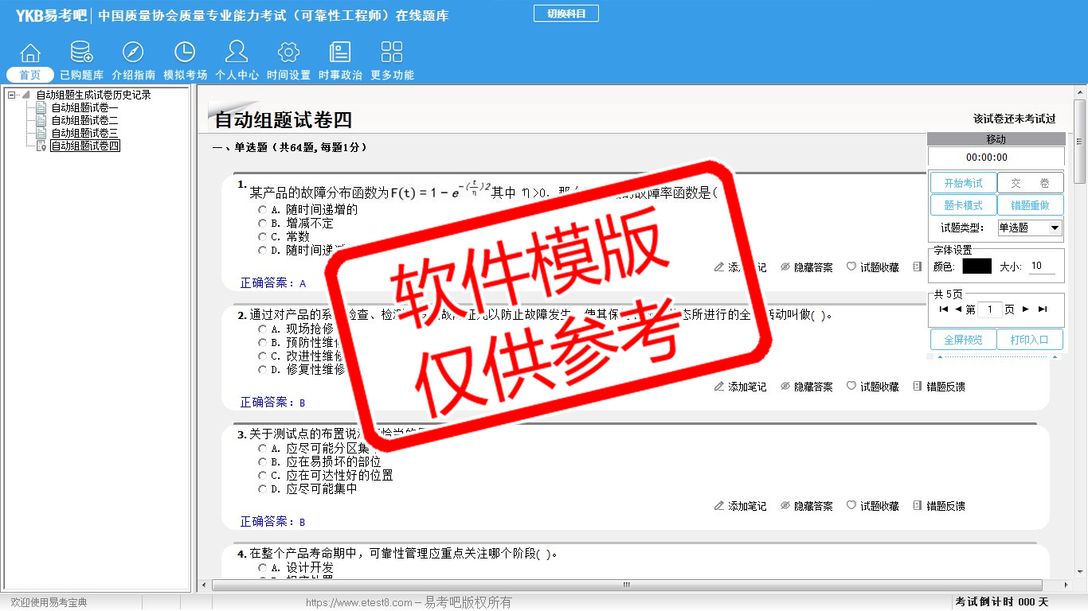Click document icon of 自动组题试卷四
The image size is (1088, 611).
tap(41, 146)
